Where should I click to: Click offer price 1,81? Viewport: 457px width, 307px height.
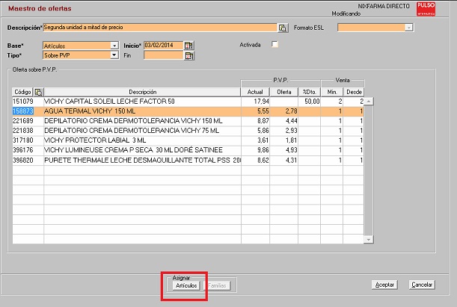[291, 140]
